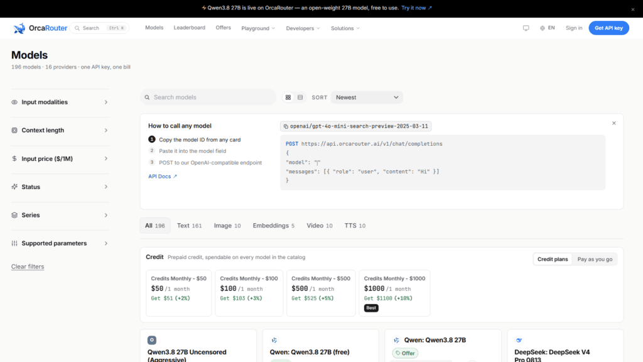Select the Credits Monthly - $500 plan
Screen dimensions: 643x362
coord(321,293)
